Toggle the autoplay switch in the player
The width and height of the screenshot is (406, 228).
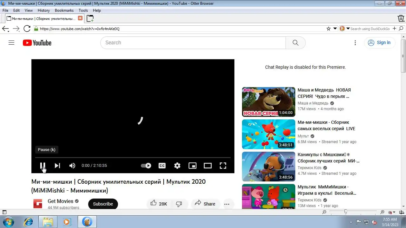146,165
